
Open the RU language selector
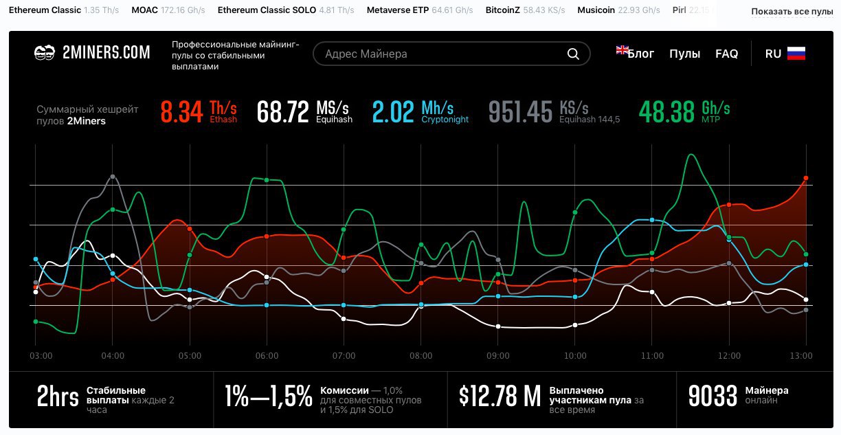coord(785,54)
